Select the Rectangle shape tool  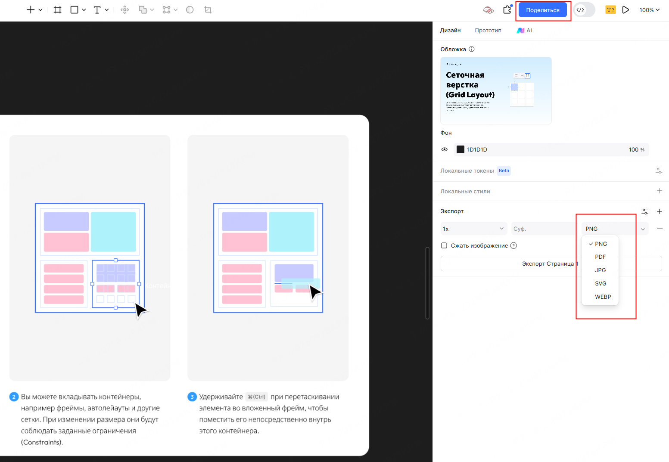(x=75, y=10)
